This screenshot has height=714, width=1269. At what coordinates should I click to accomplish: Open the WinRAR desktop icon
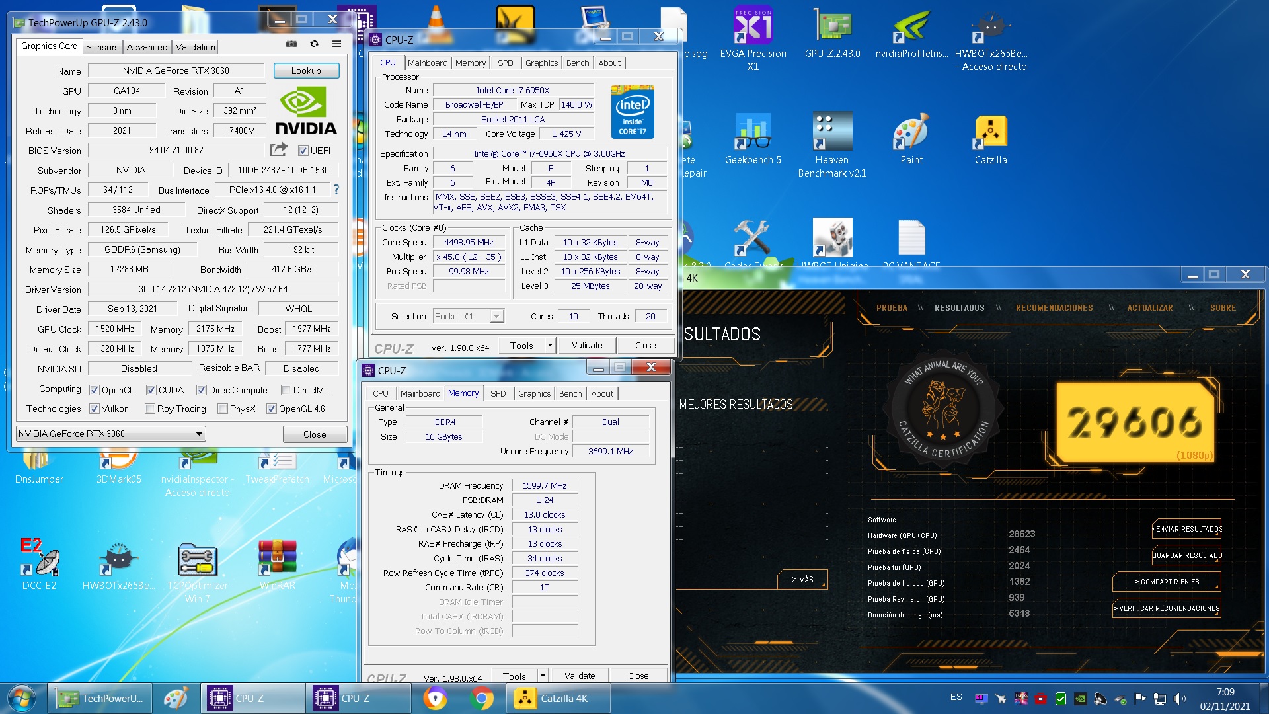click(277, 564)
